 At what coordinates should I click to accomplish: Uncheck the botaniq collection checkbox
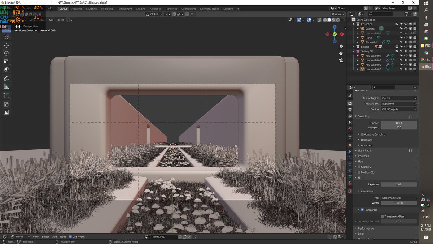click(x=397, y=47)
